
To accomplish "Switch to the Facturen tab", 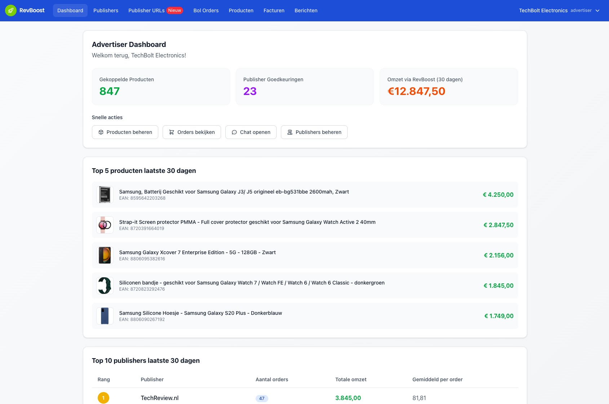I will [x=274, y=10].
